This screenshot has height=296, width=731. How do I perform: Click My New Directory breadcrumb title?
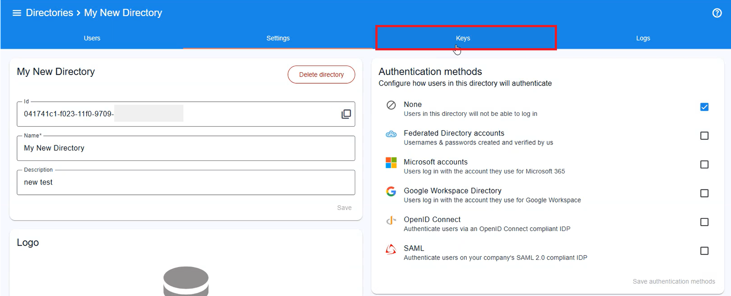(x=123, y=13)
